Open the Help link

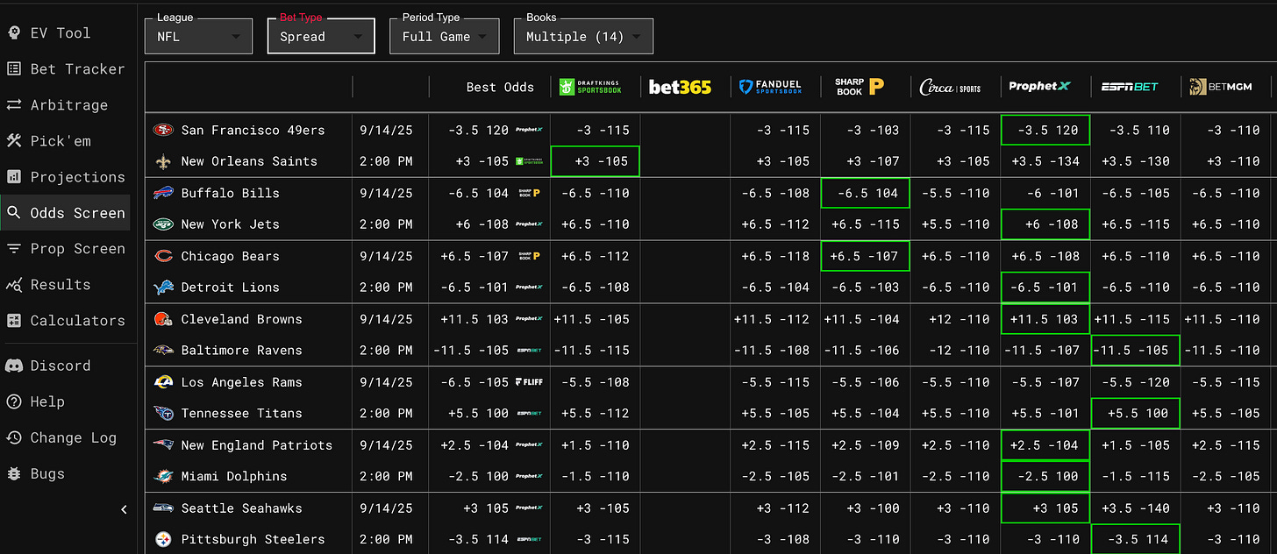click(x=47, y=401)
